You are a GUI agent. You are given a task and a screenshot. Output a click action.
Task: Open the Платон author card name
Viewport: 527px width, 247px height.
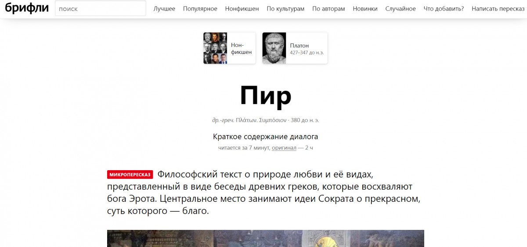pos(300,45)
